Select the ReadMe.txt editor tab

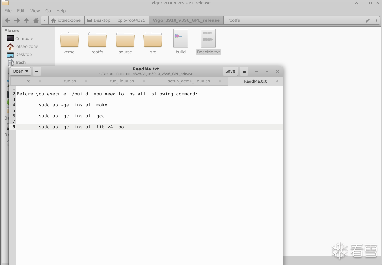255,81
